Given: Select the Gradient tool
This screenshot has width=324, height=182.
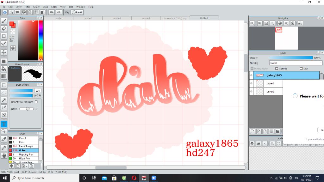Looking at the screenshot, I should click(4, 76).
